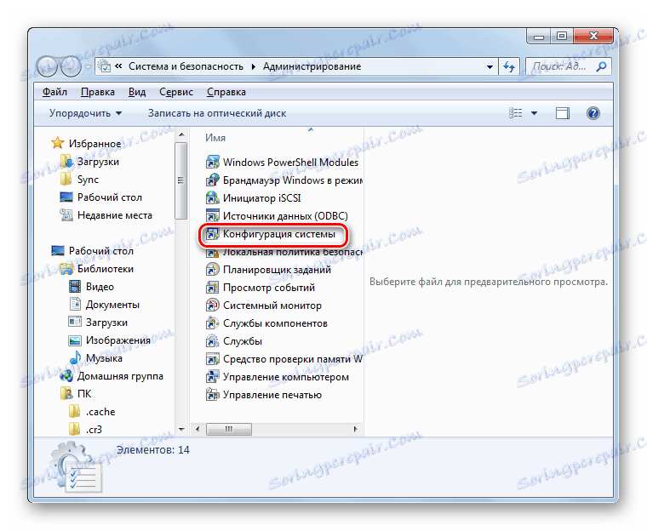Expand the arrow after Система и безопасность
Screen dimensions: 647x531
point(254,66)
